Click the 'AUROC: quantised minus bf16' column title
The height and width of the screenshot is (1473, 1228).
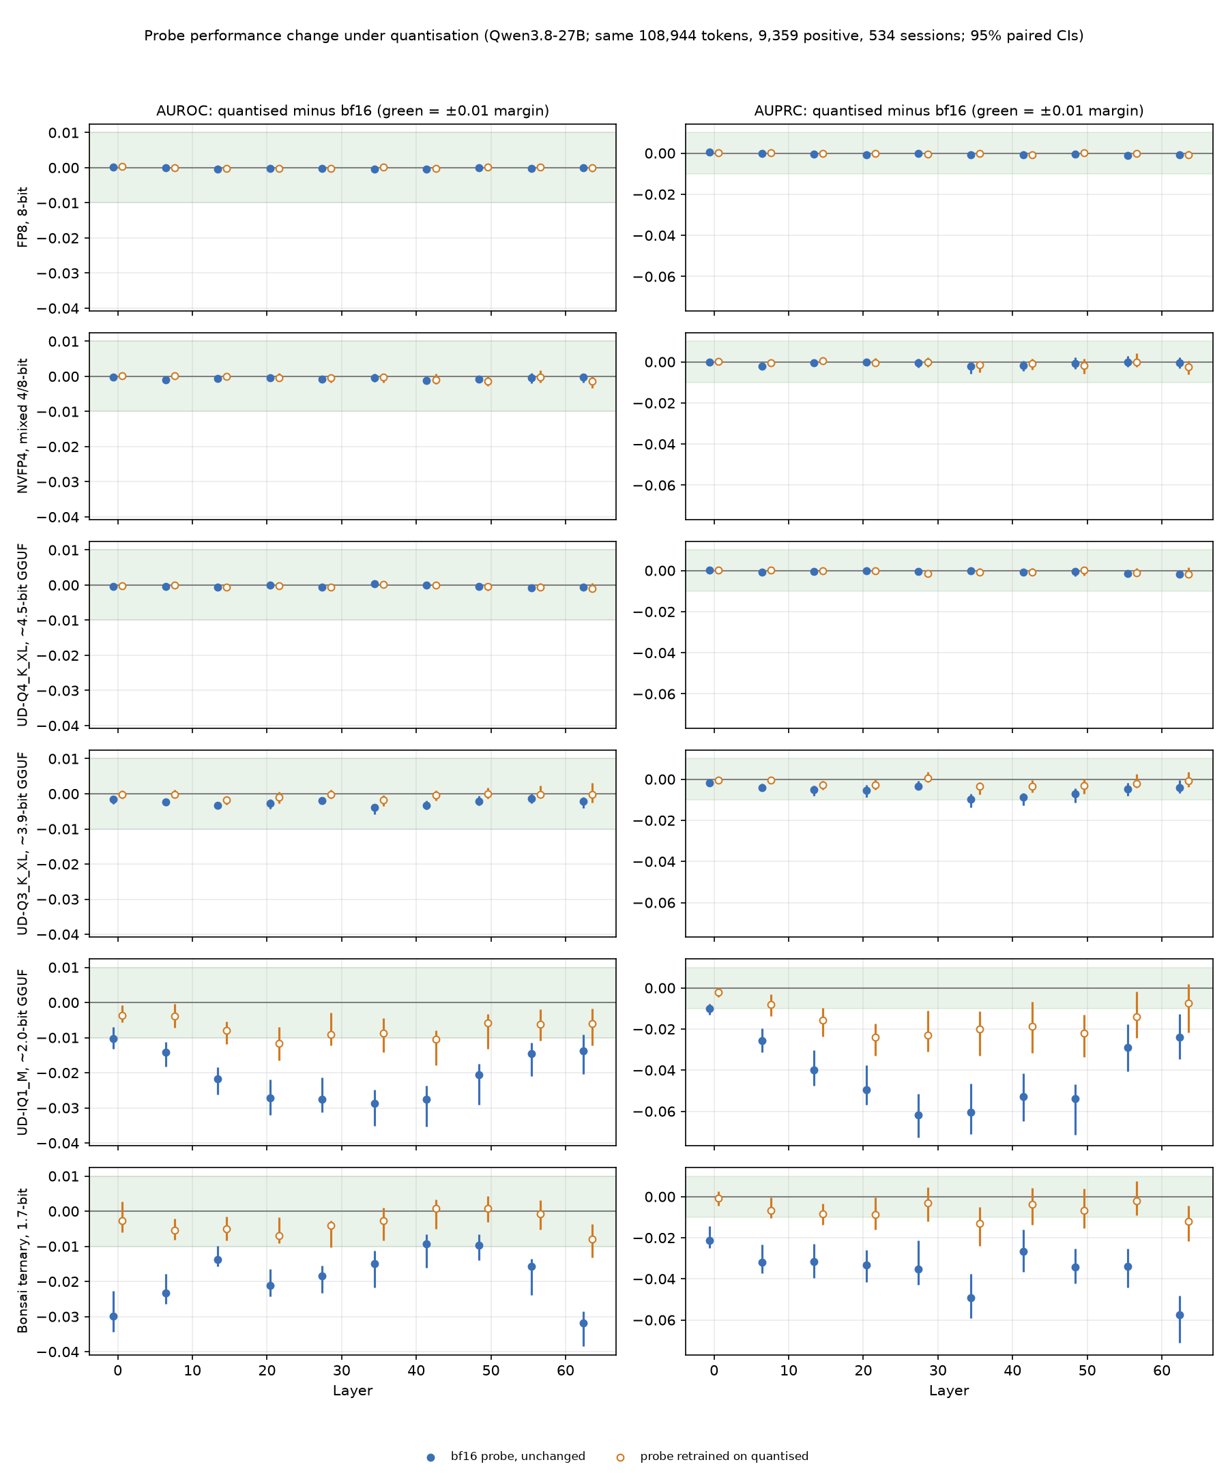click(352, 110)
